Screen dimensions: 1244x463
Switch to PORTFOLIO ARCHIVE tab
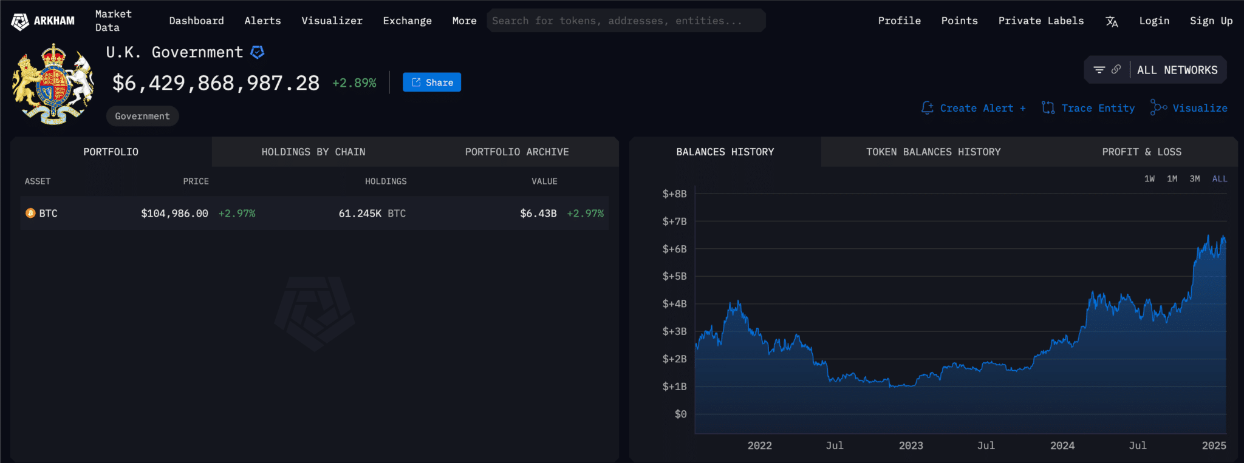[517, 152]
